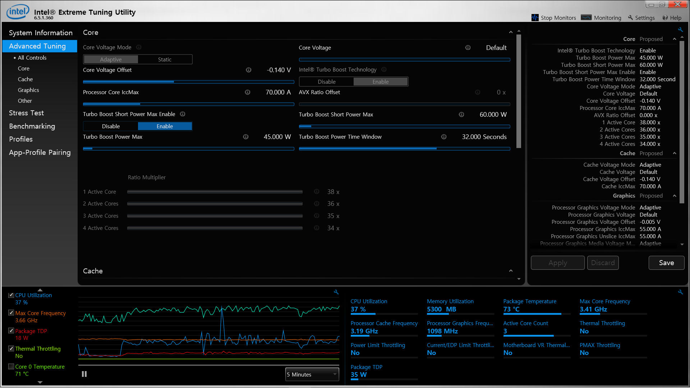
Task: Click down arrow of proposed panel scrollbar
Action: [x=682, y=245]
